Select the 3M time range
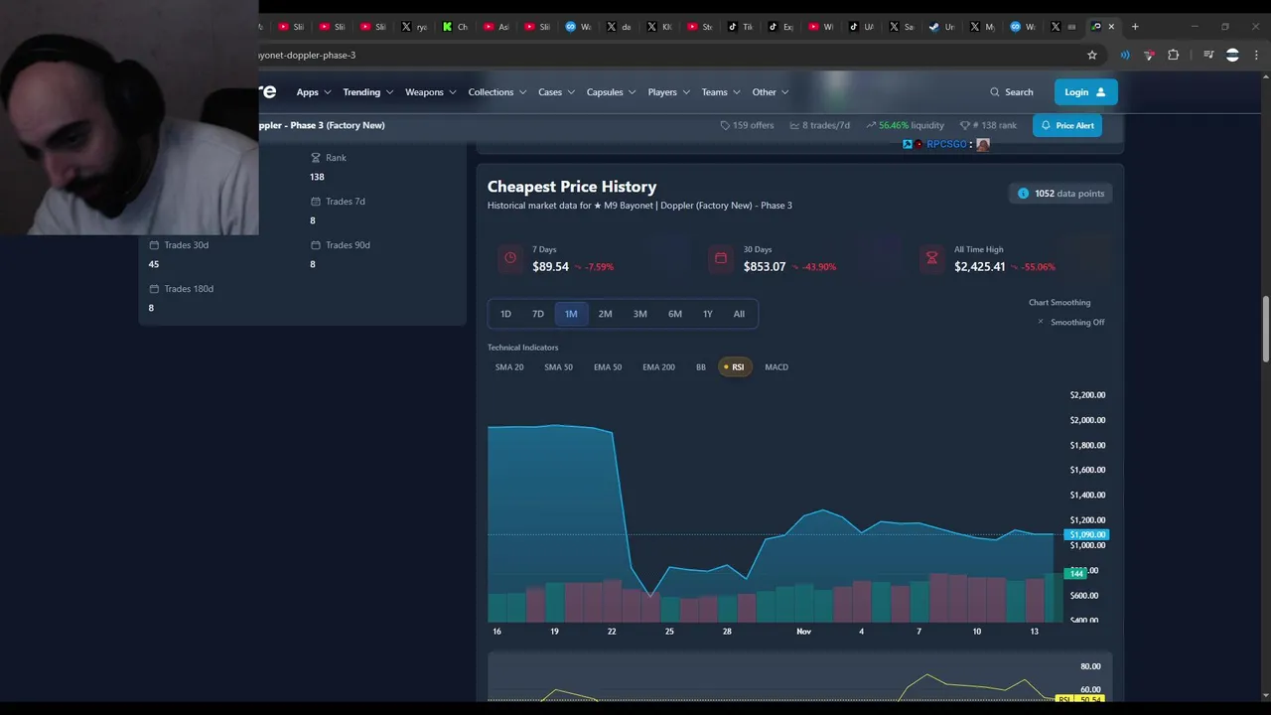Screen dimensions: 1271x715 (x=639, y=314)
